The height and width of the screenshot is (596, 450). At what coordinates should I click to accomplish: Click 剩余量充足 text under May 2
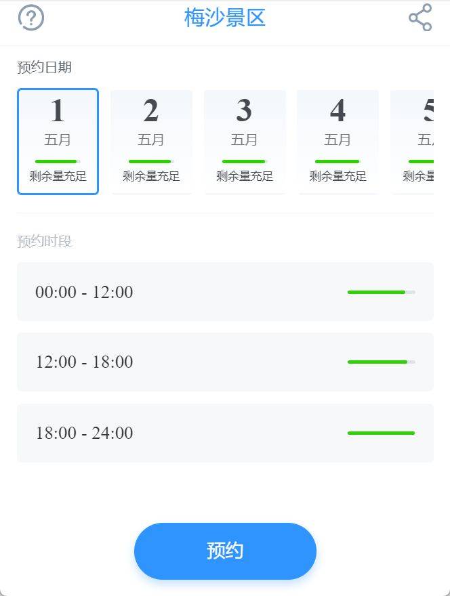(151, 176)
